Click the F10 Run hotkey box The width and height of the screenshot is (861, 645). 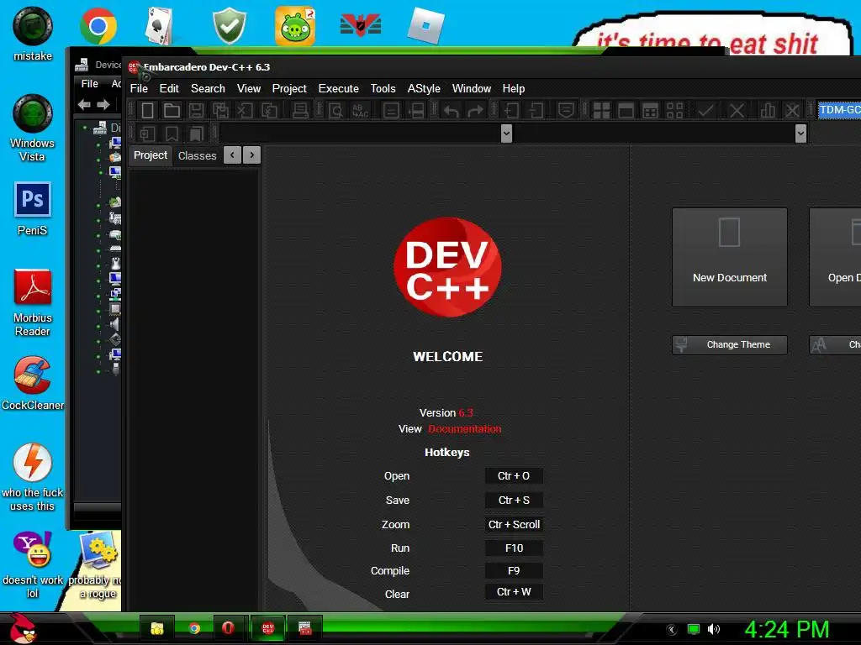tap(514, 548)
